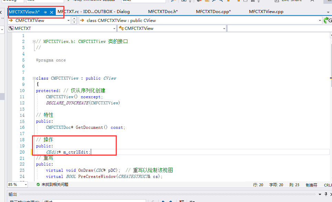Open the MFCTXT project dropdown
Screen dimensions: 332x202
tap(114, 28)
